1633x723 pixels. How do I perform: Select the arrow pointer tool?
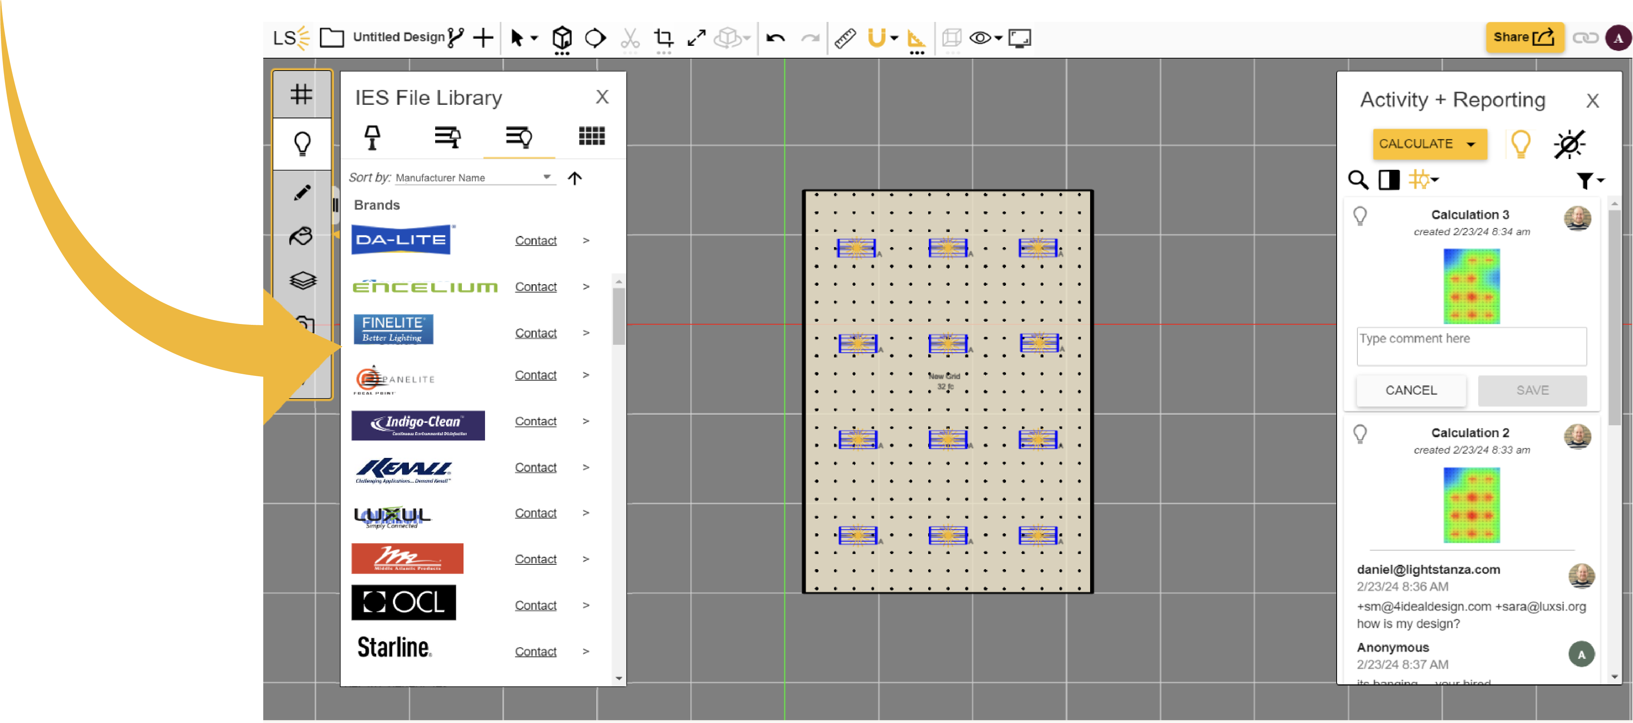tap(517, 38)
